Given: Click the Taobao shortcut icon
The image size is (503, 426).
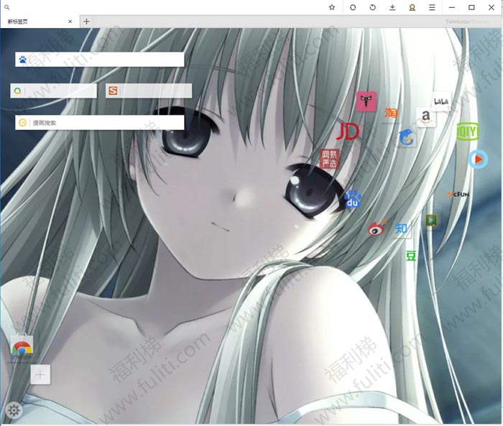Looking at the screenshot, I should pyautogui.click(x=391, y=113).
